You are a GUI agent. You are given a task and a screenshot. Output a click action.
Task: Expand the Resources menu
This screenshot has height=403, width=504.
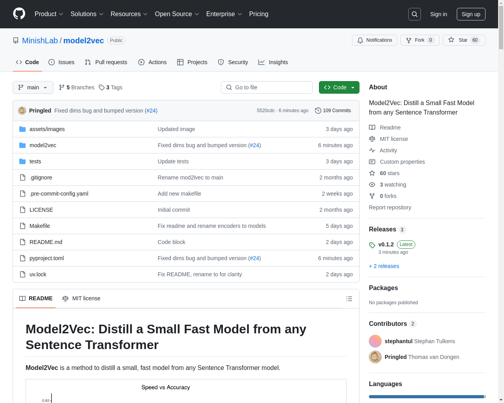coord(129,14)
